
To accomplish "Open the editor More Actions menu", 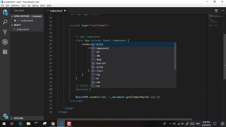I will pyautogui.click(x=223, y=11).
